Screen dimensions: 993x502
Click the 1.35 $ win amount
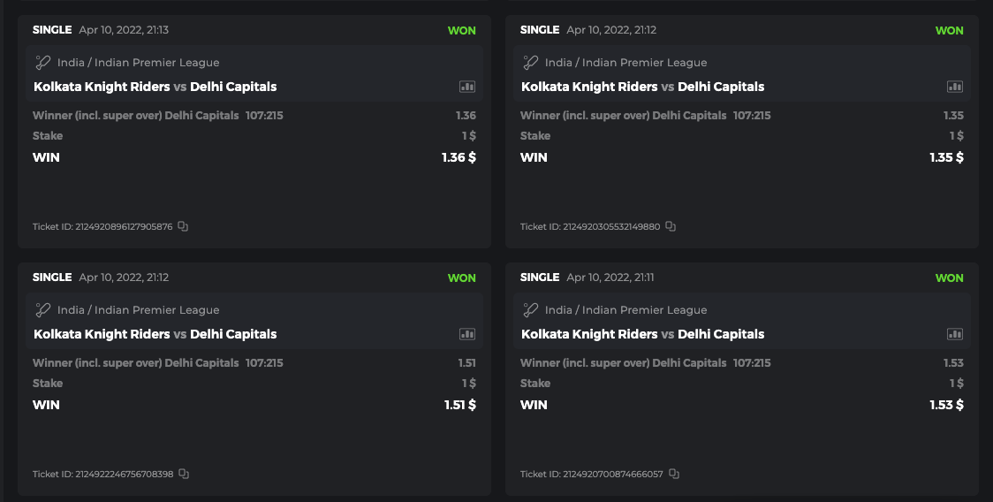point(946,157)
